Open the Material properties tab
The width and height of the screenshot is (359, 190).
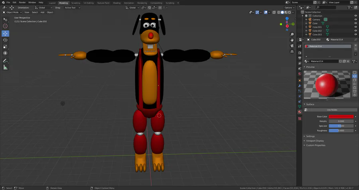pos(300,112)
